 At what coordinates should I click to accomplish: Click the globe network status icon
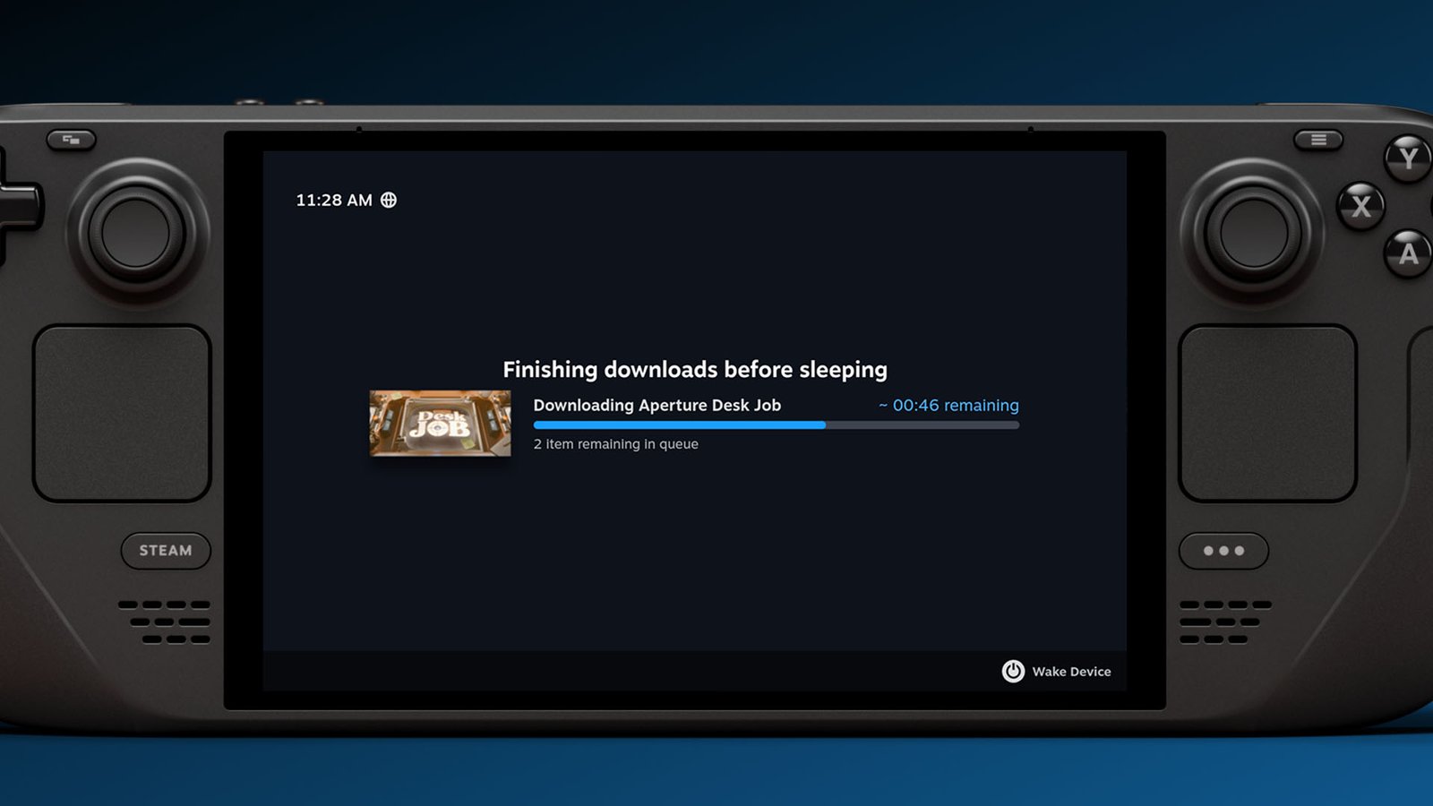pyautogui.click(x=389, y=200)
